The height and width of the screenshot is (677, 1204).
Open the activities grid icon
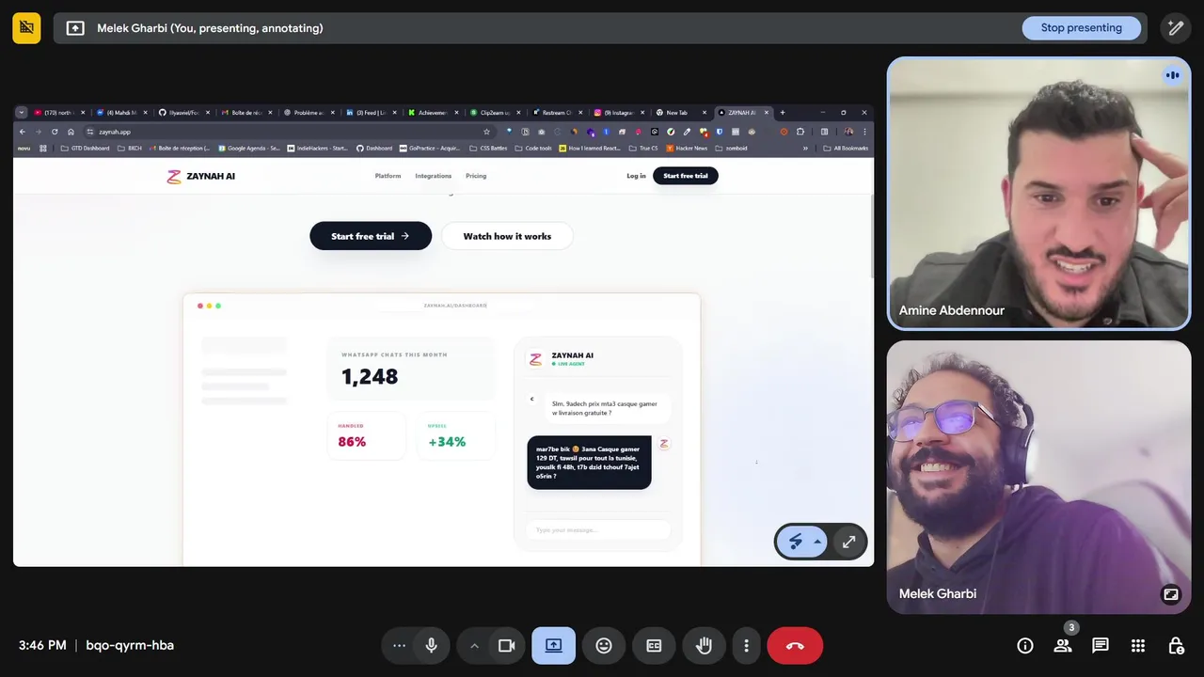click(1138, 646)
